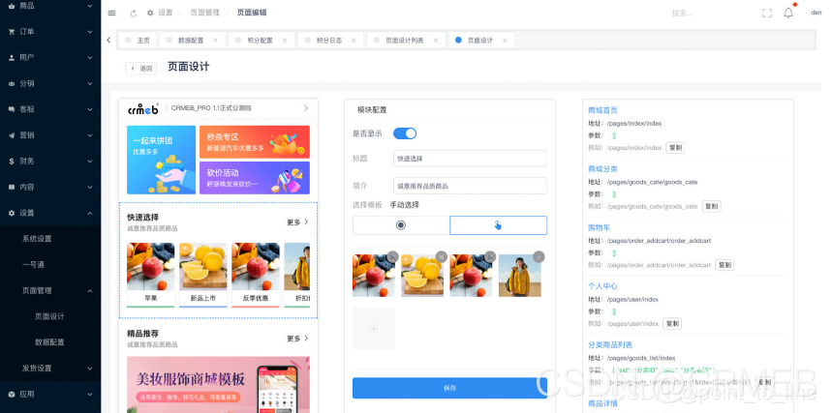The image size is (832, 413).
Task: Close the 积分配置 tab
Action: pyautogui.click(x=285, y=41)
